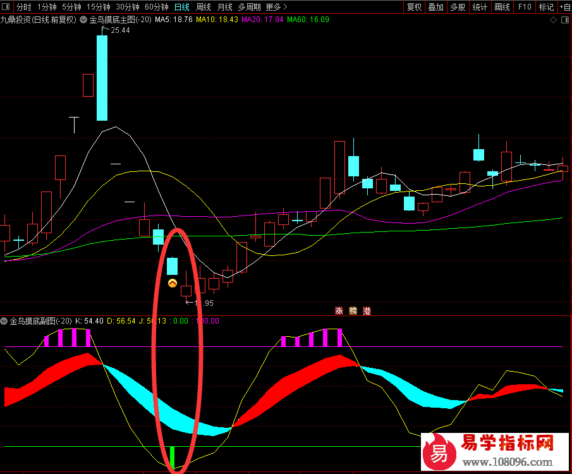Click the 复权 toolbar button
This screenshot has width=572, height=474.
click(x=414, y=7)
